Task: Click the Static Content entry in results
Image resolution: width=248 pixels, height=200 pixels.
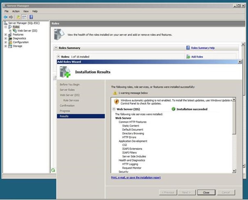Action: tap(131, 126)
